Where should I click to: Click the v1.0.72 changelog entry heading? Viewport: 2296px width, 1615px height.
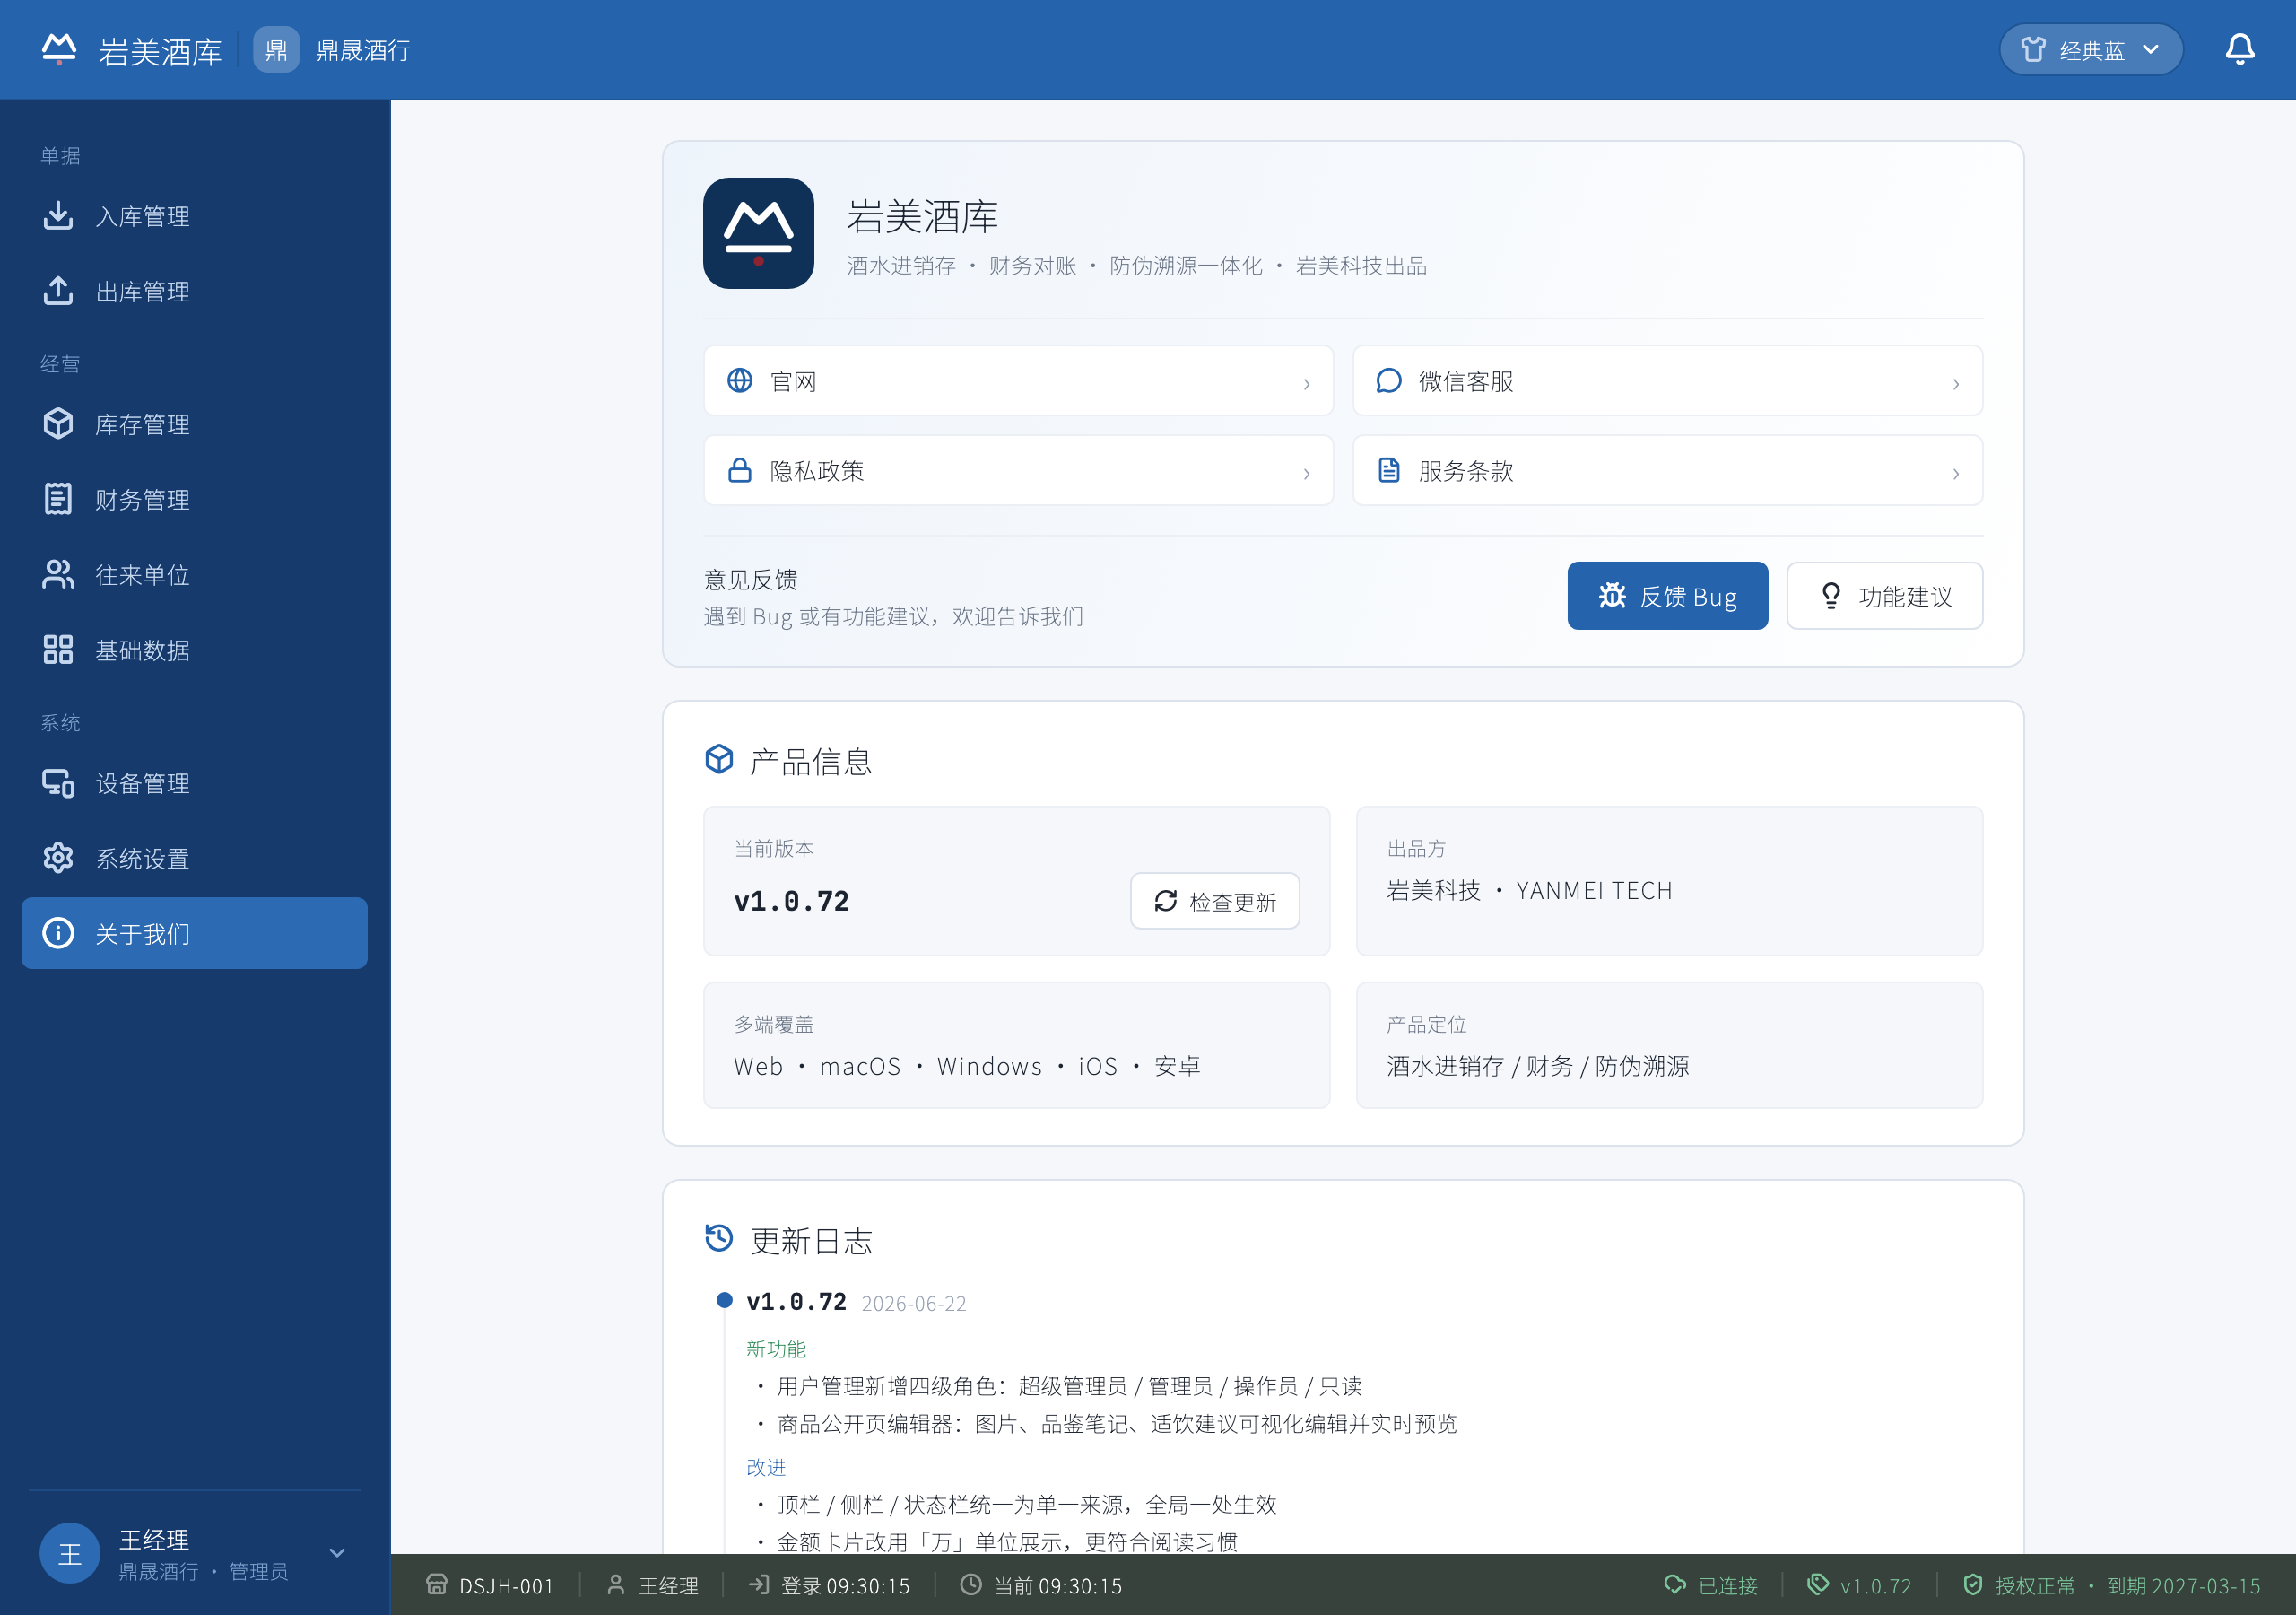click(x=796, y=1302)
